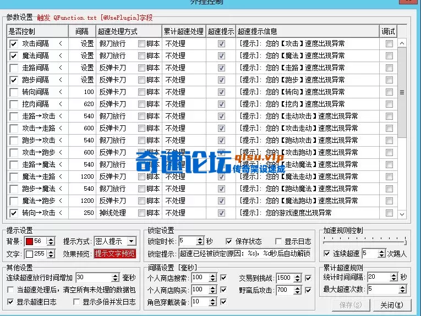
Task: Expand the arrow beside 走路→攻击
Action: 60,116
